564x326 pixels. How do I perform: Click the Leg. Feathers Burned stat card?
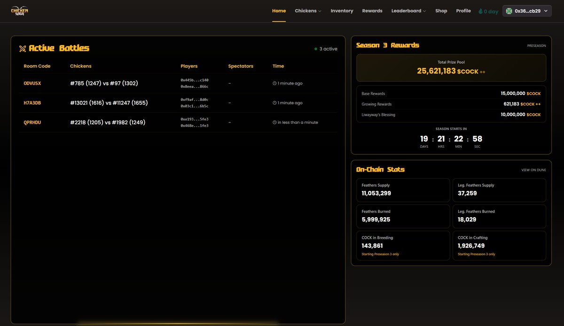coord(499,216)
